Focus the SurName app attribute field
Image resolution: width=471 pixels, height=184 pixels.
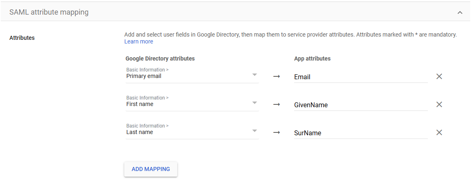361,133
